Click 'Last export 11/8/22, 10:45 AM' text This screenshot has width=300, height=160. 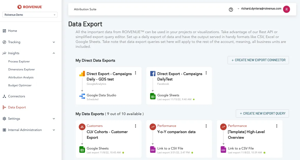pyautogui.click(x=104, y=153)
